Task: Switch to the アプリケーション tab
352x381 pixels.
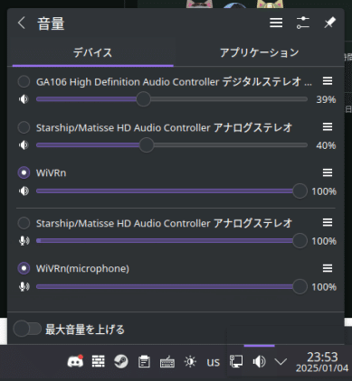Action: [x=259, y=53]
